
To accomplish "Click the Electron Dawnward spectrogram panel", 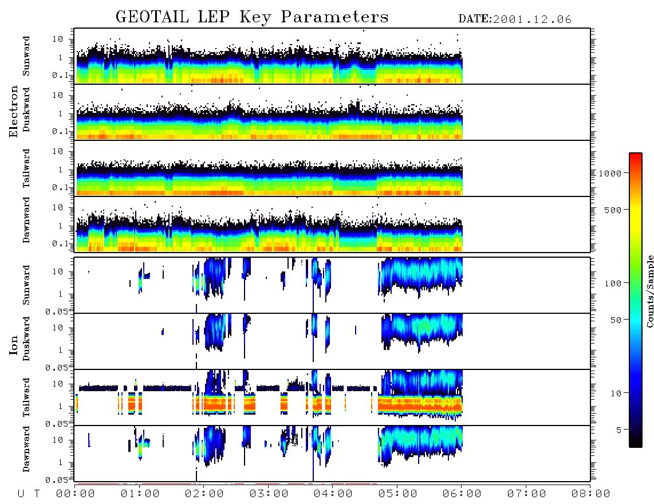I will click(332, 224).
